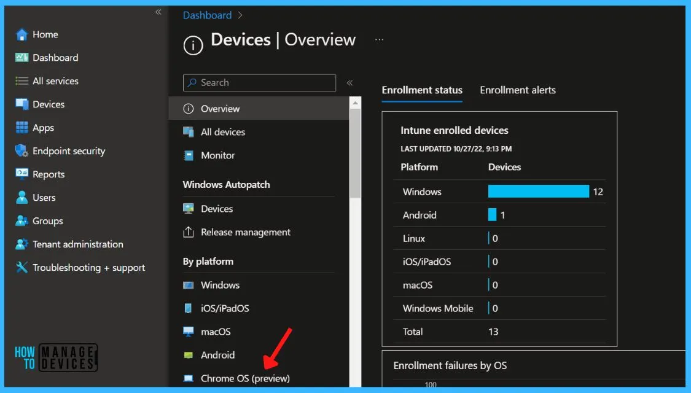Click the All services list icon
The height and width of the screenshot is (393, 691).
tap(21, 81)
